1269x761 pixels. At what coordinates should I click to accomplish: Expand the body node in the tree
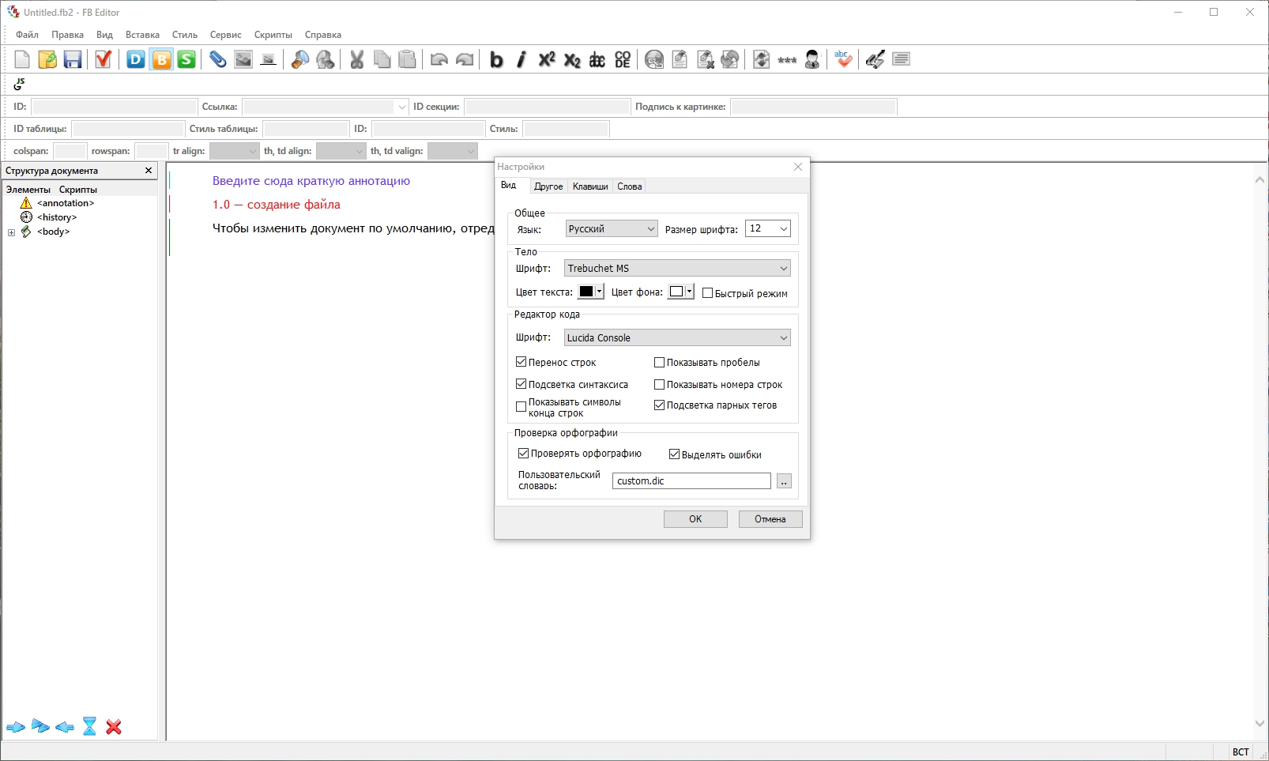point(11,232)
